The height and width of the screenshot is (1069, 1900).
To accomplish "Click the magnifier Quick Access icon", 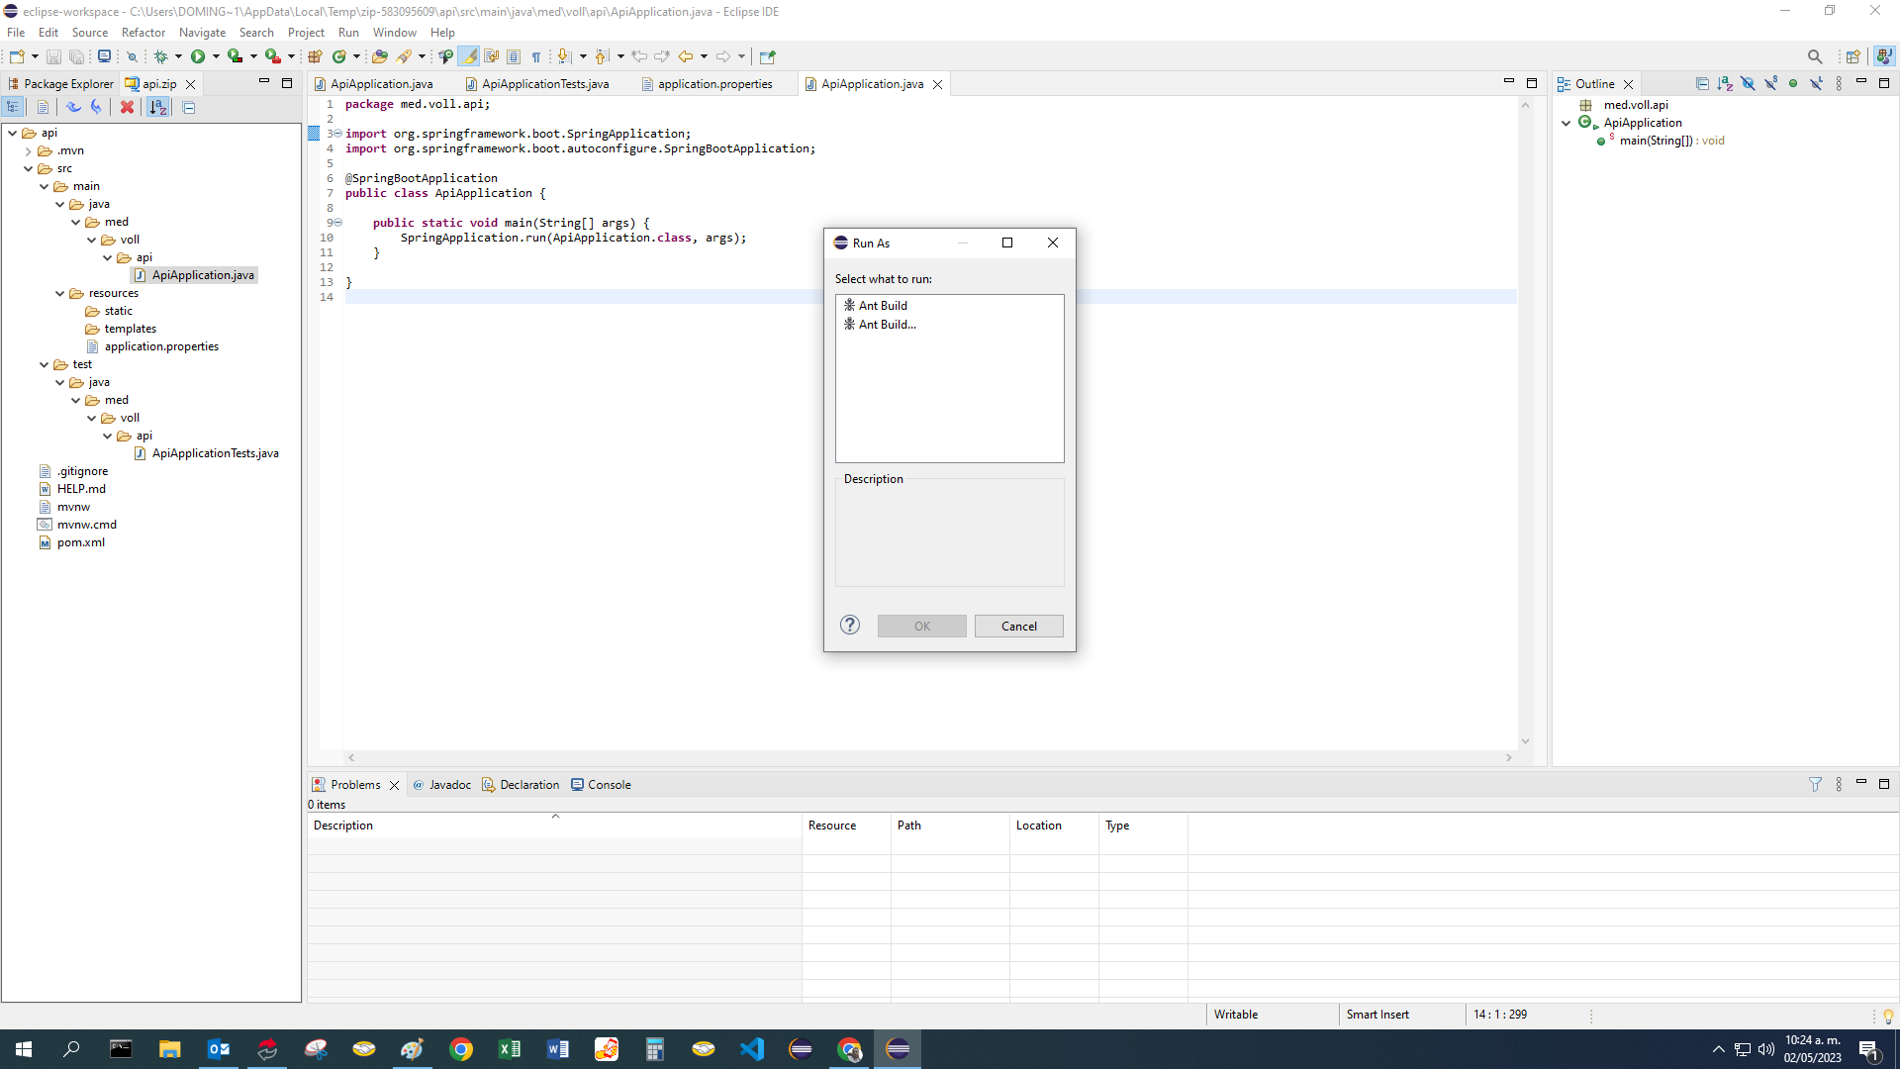I will 1815,56.
